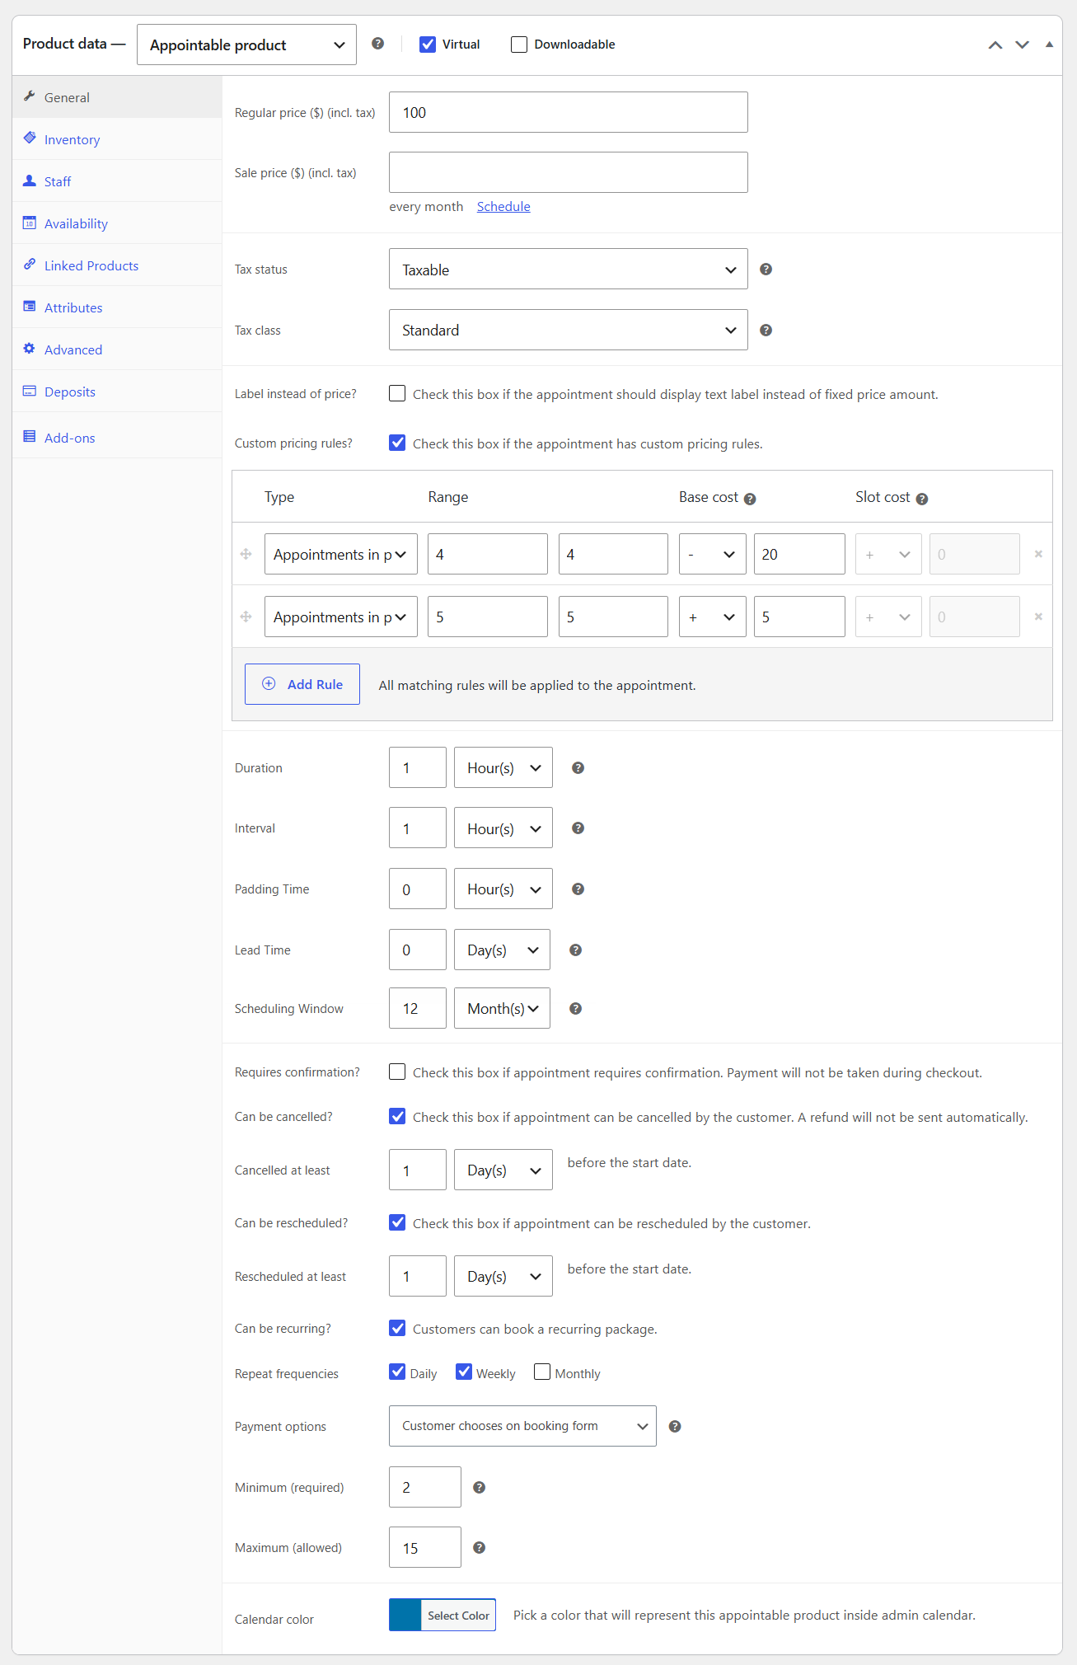1077x1665 pixels.
Task: Click the Schedule sale price link
Action: (503, 206)
